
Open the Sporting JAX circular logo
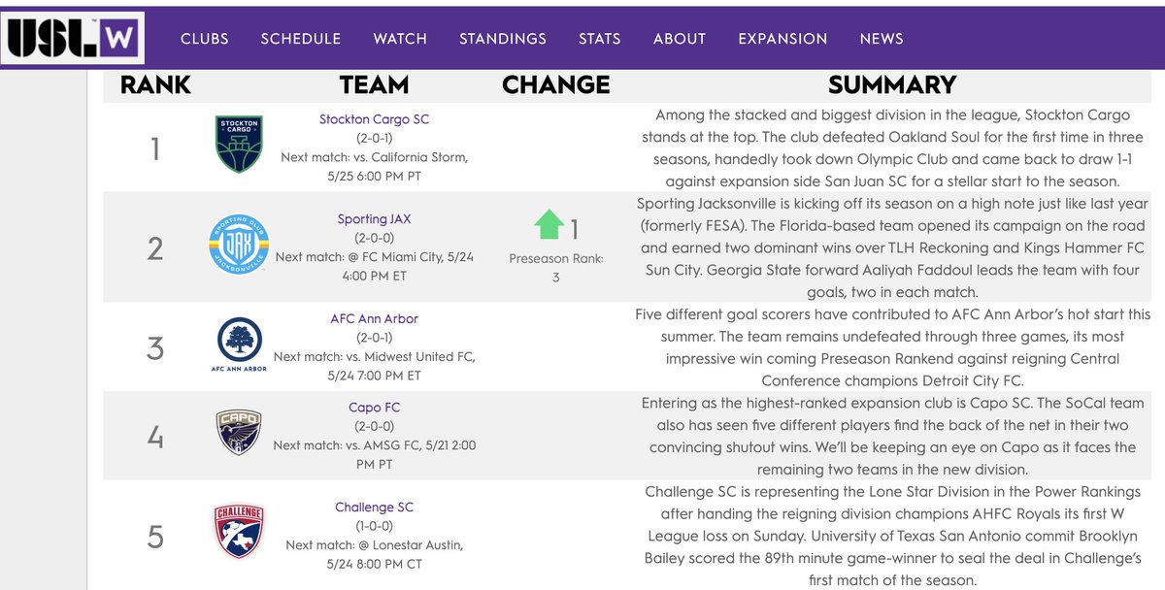(x=239, y=245)
